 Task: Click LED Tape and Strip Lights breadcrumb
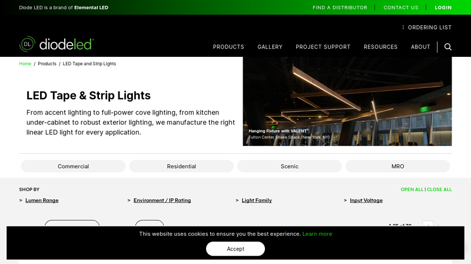[x=89, y=64]
